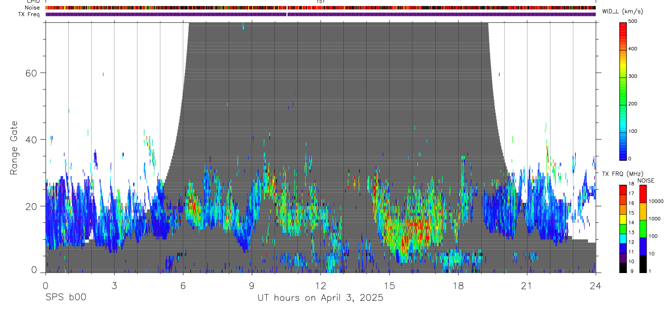Click the purple 10-11 MHz TX FRQ swatch
The width and height of the screenshot is (670, 309).
623,258
